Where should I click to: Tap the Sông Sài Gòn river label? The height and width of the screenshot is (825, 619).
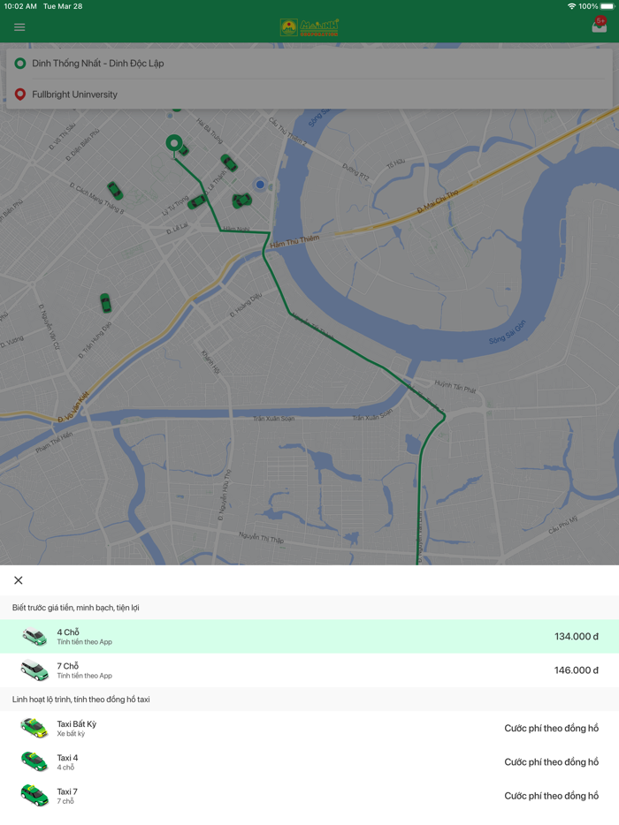pos(508,332)
